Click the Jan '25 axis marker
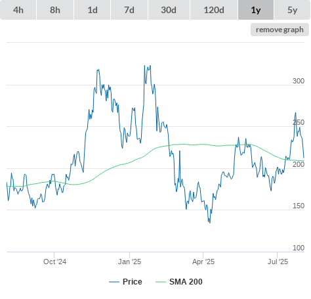Image resolution: width=311 pixels, height=299 pixels. [129, 262]
